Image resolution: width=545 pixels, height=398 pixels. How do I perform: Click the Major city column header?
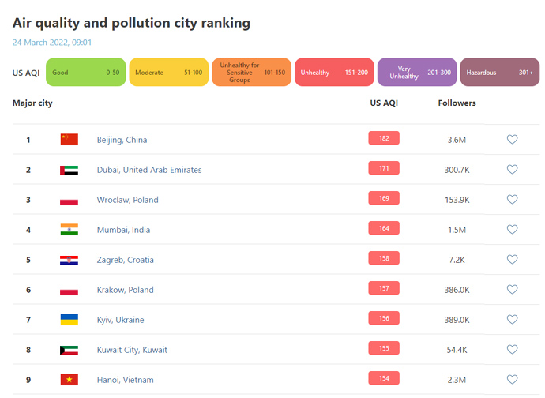click(32, 103)
